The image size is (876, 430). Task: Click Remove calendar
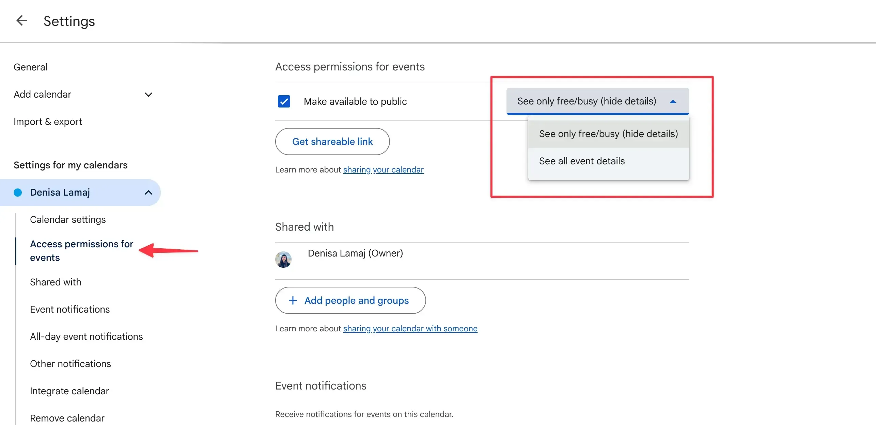click(x=67, y=418)
